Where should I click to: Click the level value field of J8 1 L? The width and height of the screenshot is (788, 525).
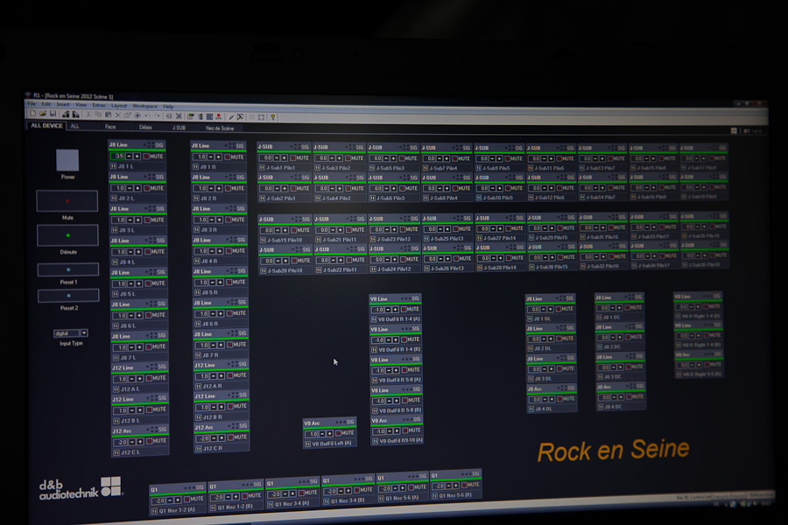pyautogui.click(x=117, y=157)
